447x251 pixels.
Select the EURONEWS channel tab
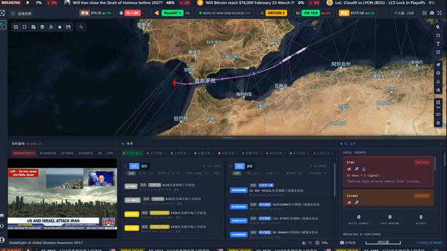[x=86, y=154]
